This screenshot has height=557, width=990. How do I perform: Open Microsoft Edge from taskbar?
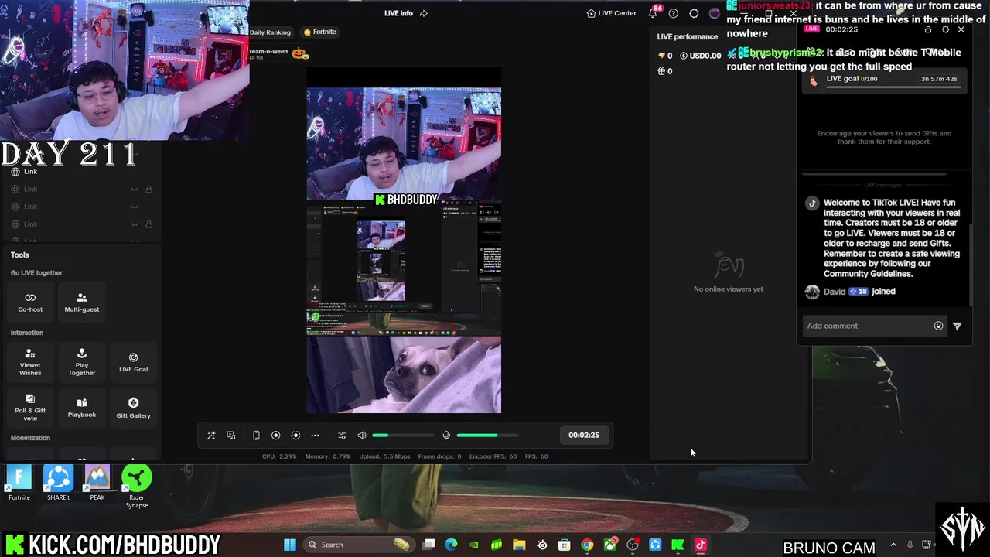click(x=452, y=545)
